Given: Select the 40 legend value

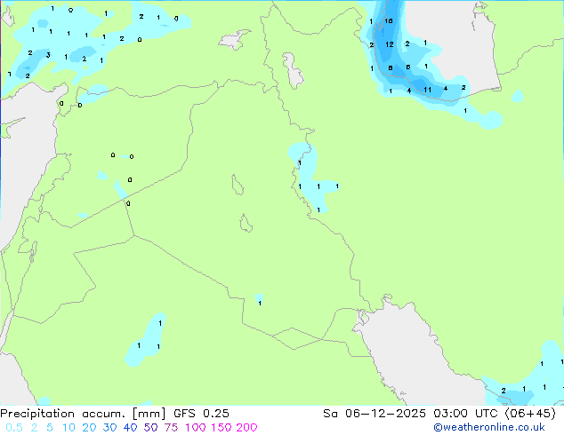Looking at the screenshot, I should coord(130,428).
